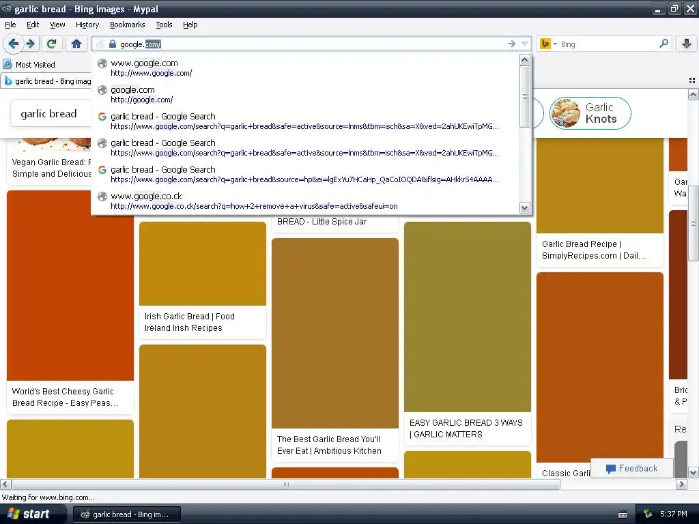The height and width of the screenshot is (524, 699).
Task: Click the garlic bread Bing search field
Action: pos(49,114)
